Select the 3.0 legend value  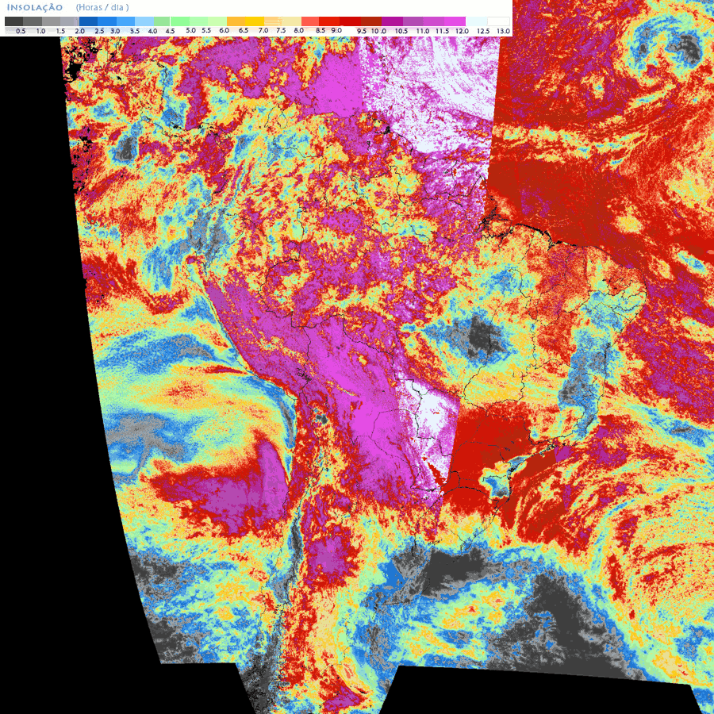coord(115,31)
